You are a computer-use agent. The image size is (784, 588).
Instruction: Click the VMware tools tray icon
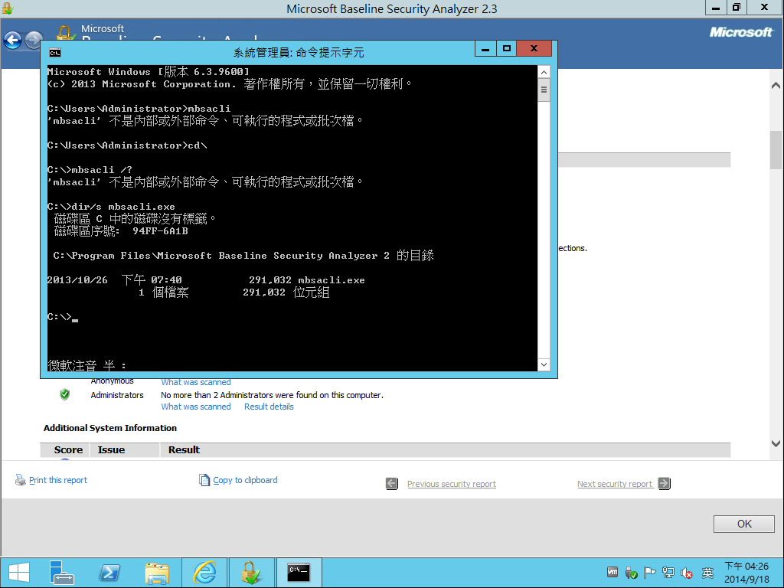[612, 573]
